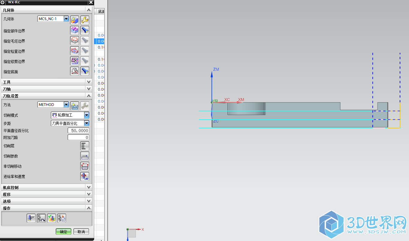This screenshot has width=409, height=241.
Task: Click the 确定 button
Action: coord(64,232)
